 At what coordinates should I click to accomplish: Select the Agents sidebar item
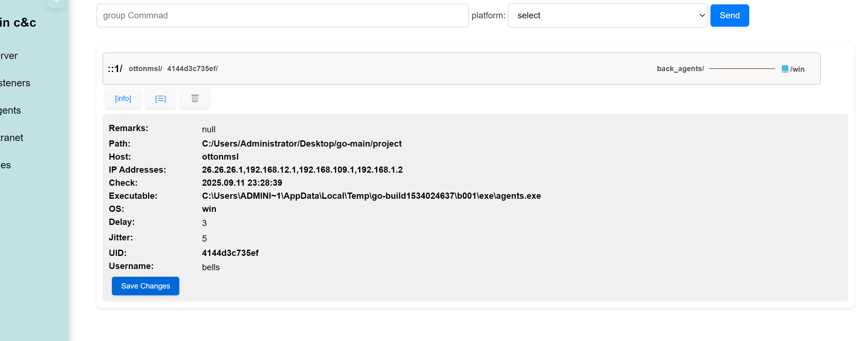(11, 110)
